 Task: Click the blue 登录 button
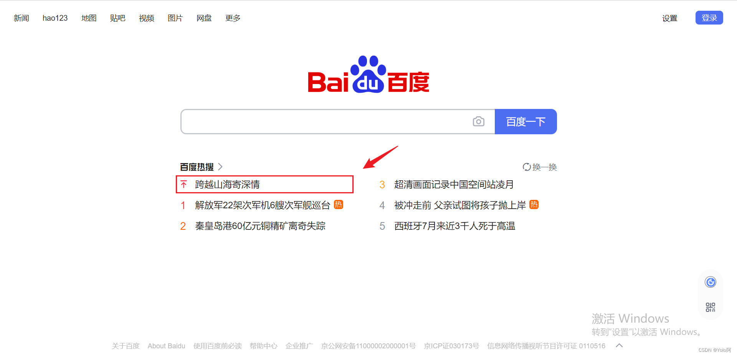(709, 18)
